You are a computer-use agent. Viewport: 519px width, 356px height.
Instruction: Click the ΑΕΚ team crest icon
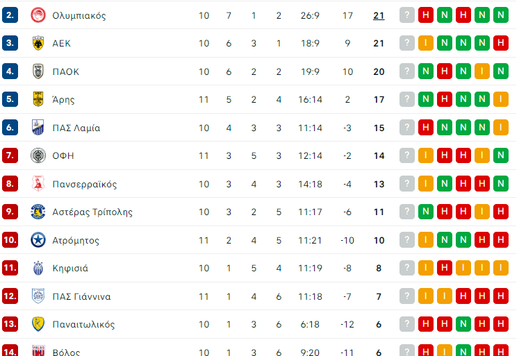(x=38, y=43)
